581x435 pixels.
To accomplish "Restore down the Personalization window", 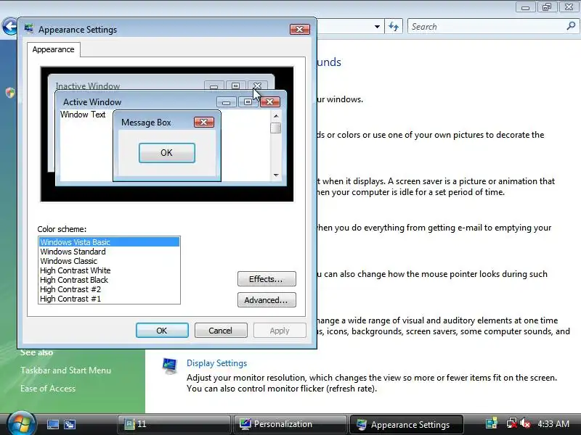I will pyautogui.click(x=547, y=7).
